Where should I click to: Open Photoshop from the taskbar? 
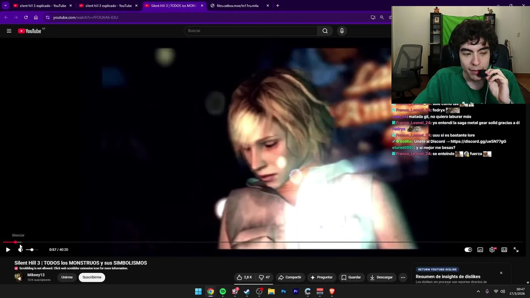pos(284,291)
